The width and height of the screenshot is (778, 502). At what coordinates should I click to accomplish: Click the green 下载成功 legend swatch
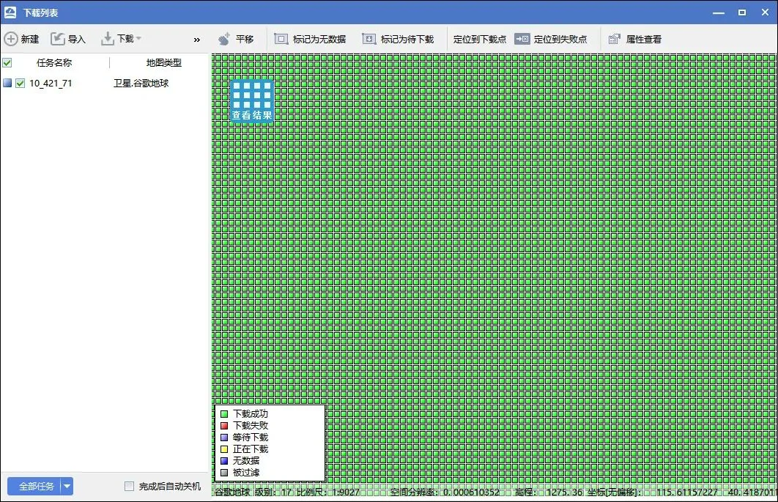pyautogui.click(x=224, y=413)
